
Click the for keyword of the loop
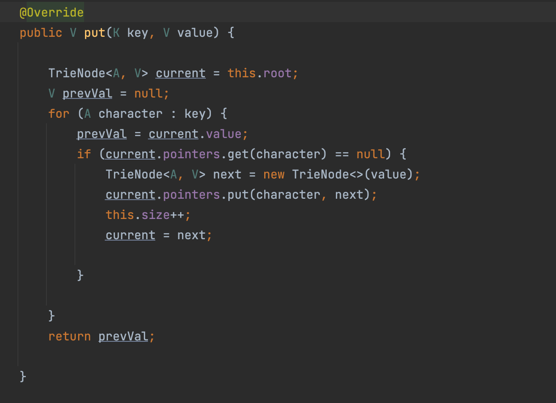(59, 114)
